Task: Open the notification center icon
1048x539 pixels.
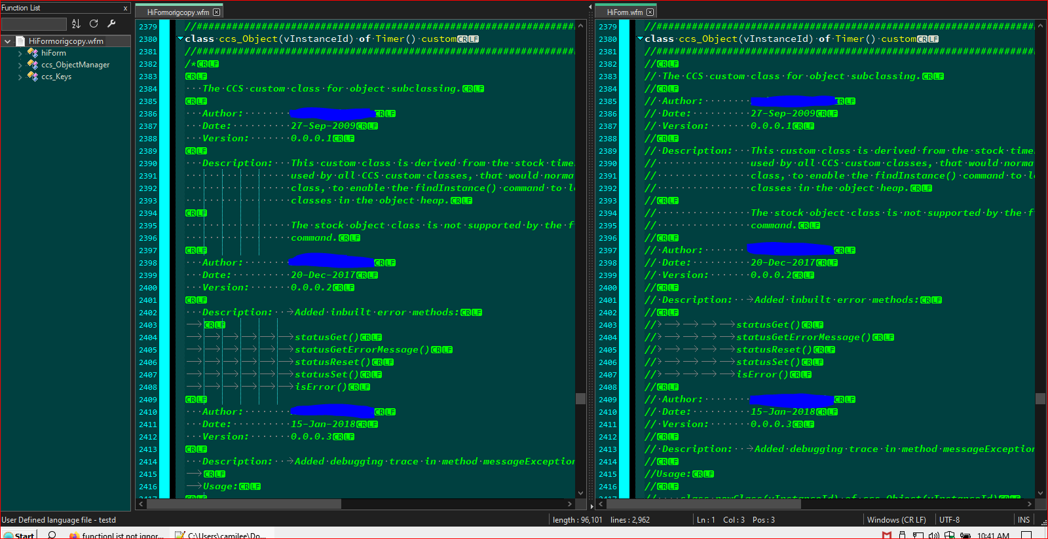Action: [x=1026, y=535]
